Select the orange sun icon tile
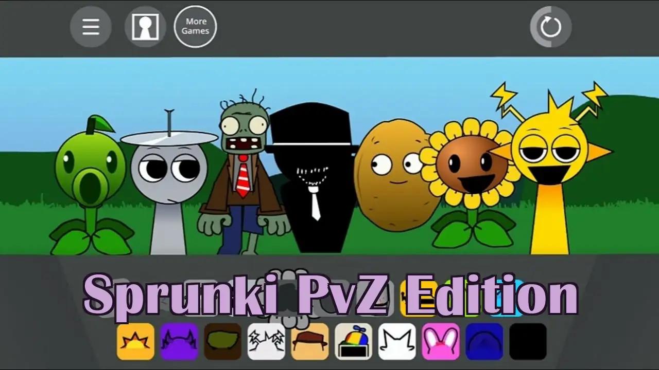659x370 pixels. point(135,341)
